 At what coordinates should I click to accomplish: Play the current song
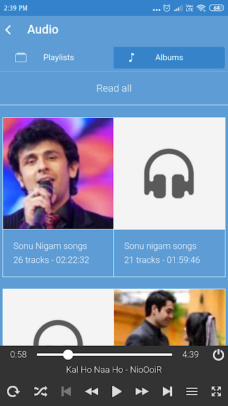(117, 391)
